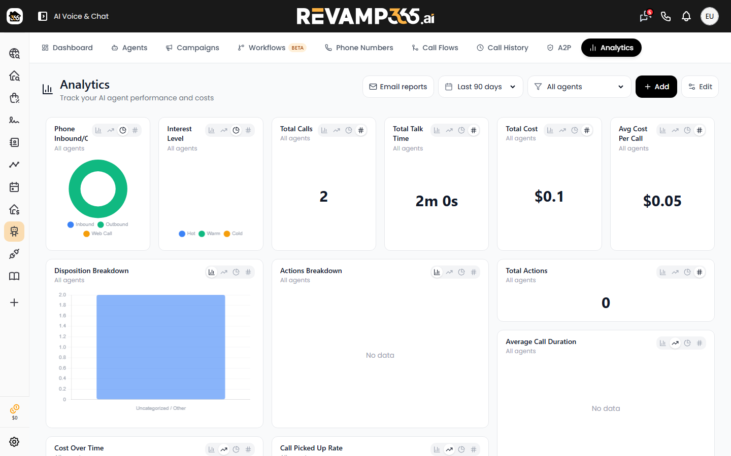
Task: Go to the Agents tab
Action: click(x=129, y=48)
